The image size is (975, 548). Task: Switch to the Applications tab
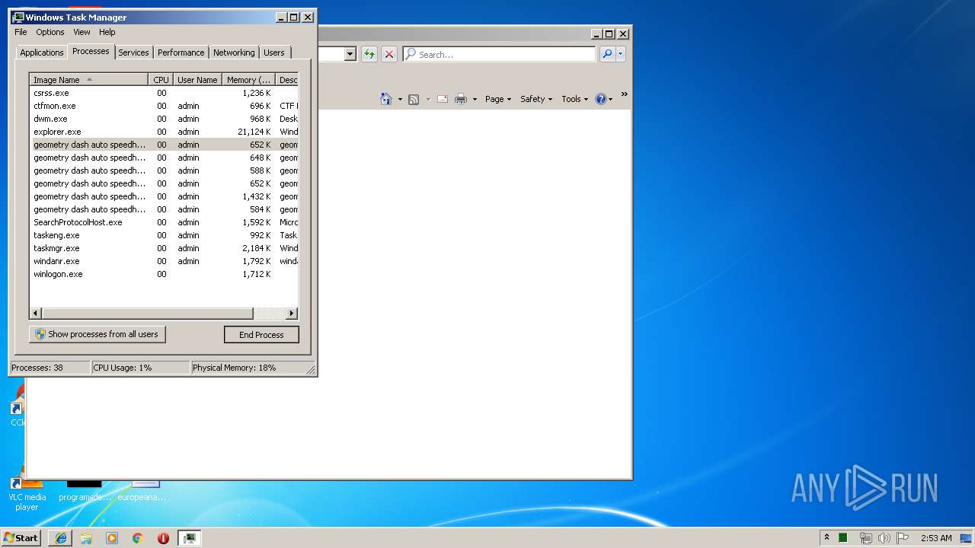tap(41, 53)
